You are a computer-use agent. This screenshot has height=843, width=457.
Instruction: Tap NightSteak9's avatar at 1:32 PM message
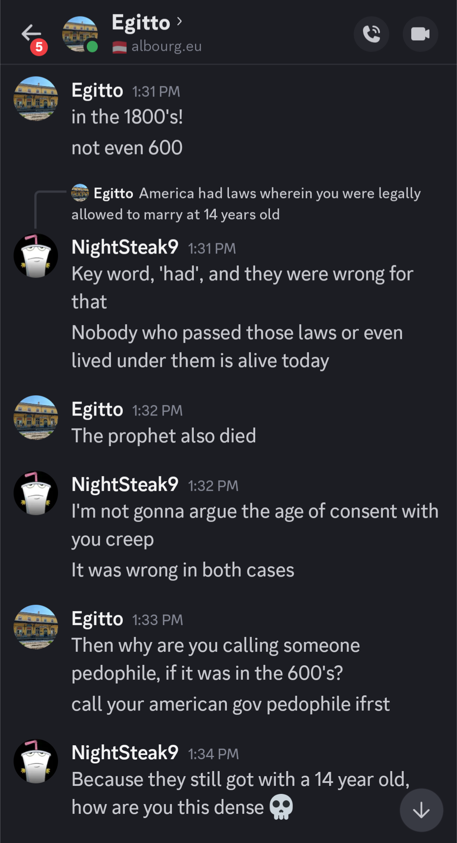point(36,493)
